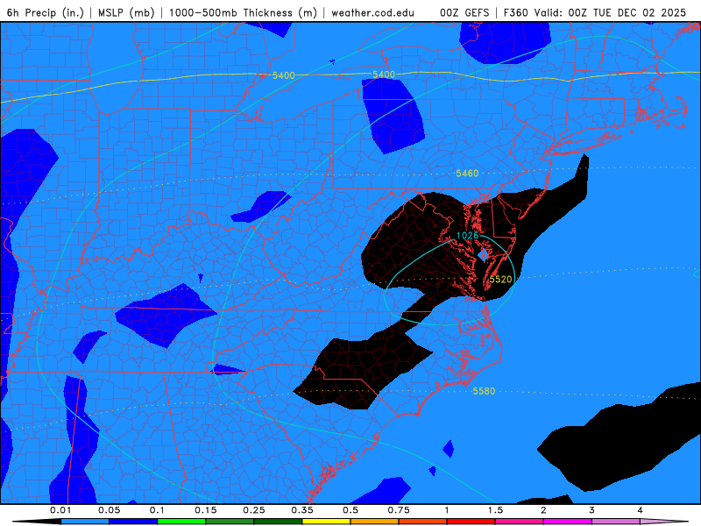Click the '00Z GEFS' model run label
The height and width of the screenshot is (526, 701).
(464, 12)
